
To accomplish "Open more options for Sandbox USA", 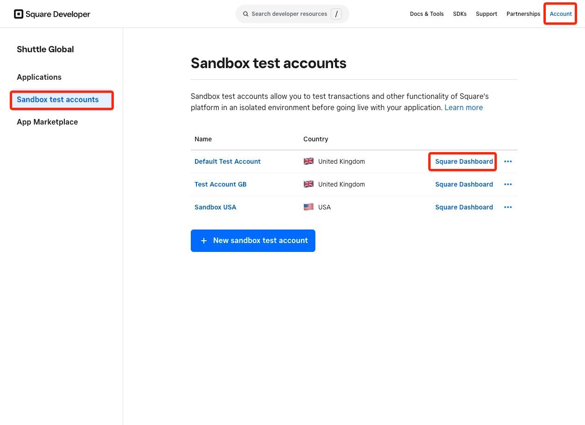I will (508, 207).
